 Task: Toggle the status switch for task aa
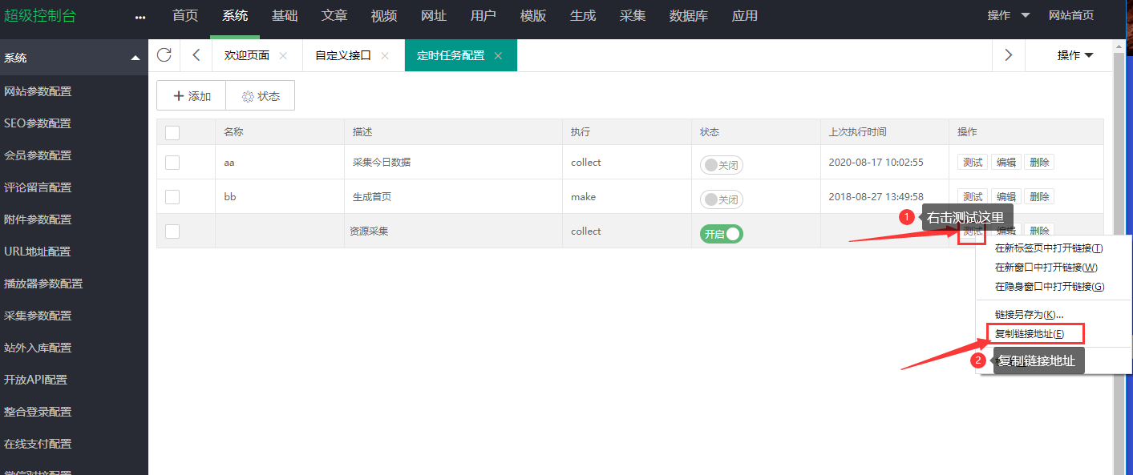(x=721, y=165)
